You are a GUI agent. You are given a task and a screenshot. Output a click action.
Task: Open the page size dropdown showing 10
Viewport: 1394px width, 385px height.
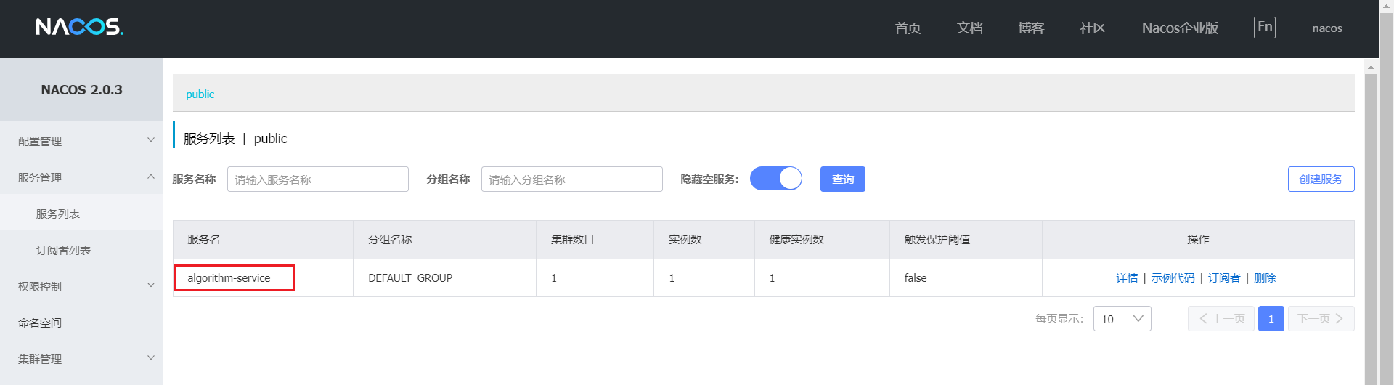click(1122, 319)
